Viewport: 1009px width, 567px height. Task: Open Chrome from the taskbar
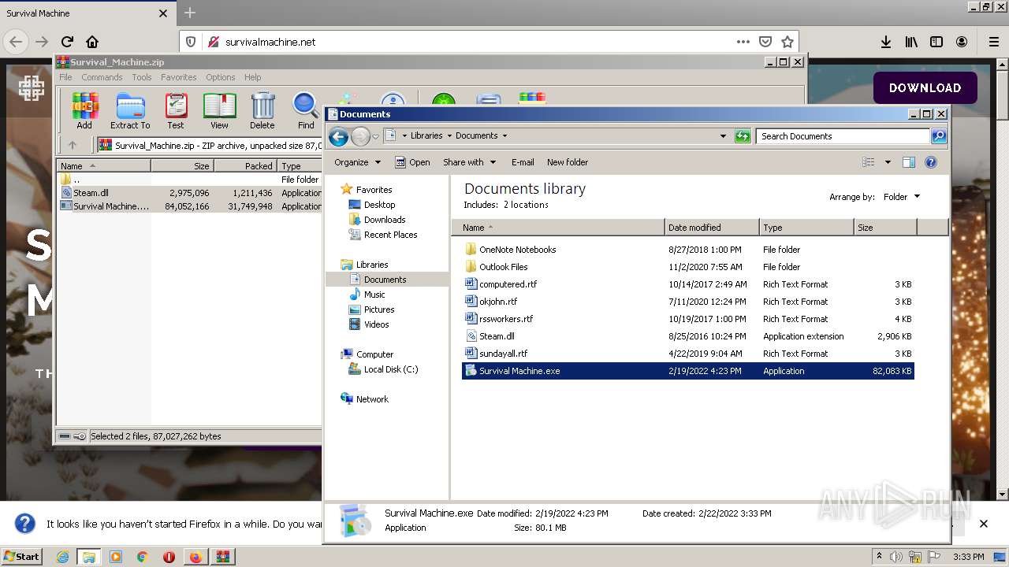142,557
